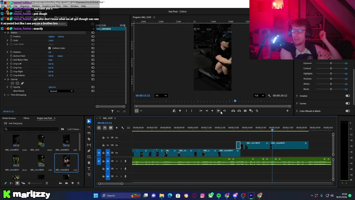Select the Ripple Edit tool

coord(89,133)
